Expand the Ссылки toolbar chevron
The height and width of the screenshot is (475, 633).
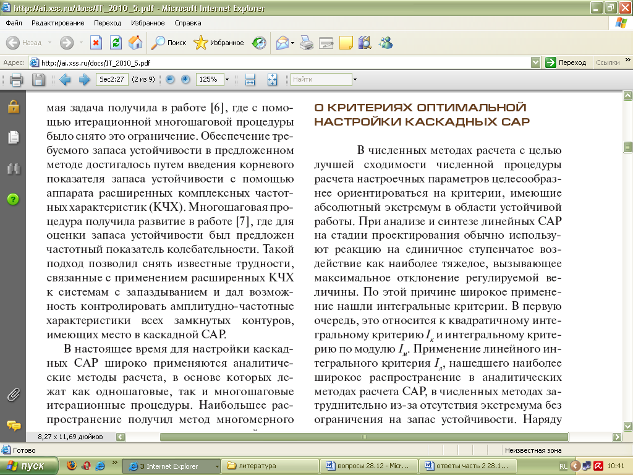point(628,60)
